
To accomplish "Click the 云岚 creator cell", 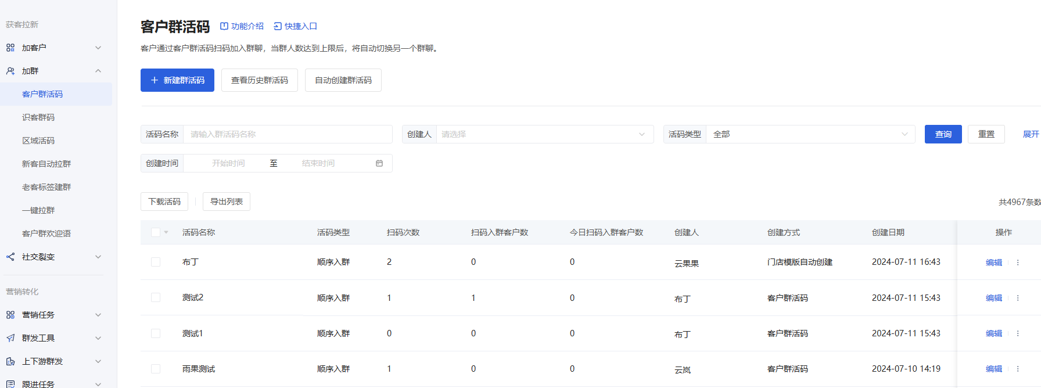I will (683, 370).
